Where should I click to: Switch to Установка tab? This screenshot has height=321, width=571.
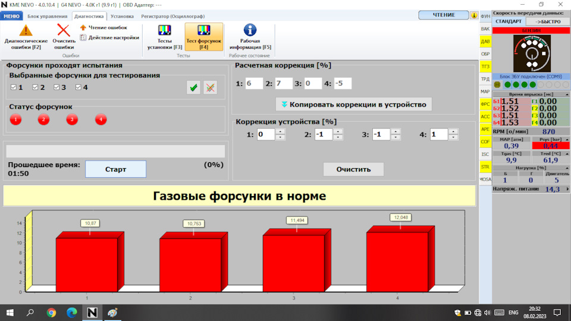click(x=122, y=16)
